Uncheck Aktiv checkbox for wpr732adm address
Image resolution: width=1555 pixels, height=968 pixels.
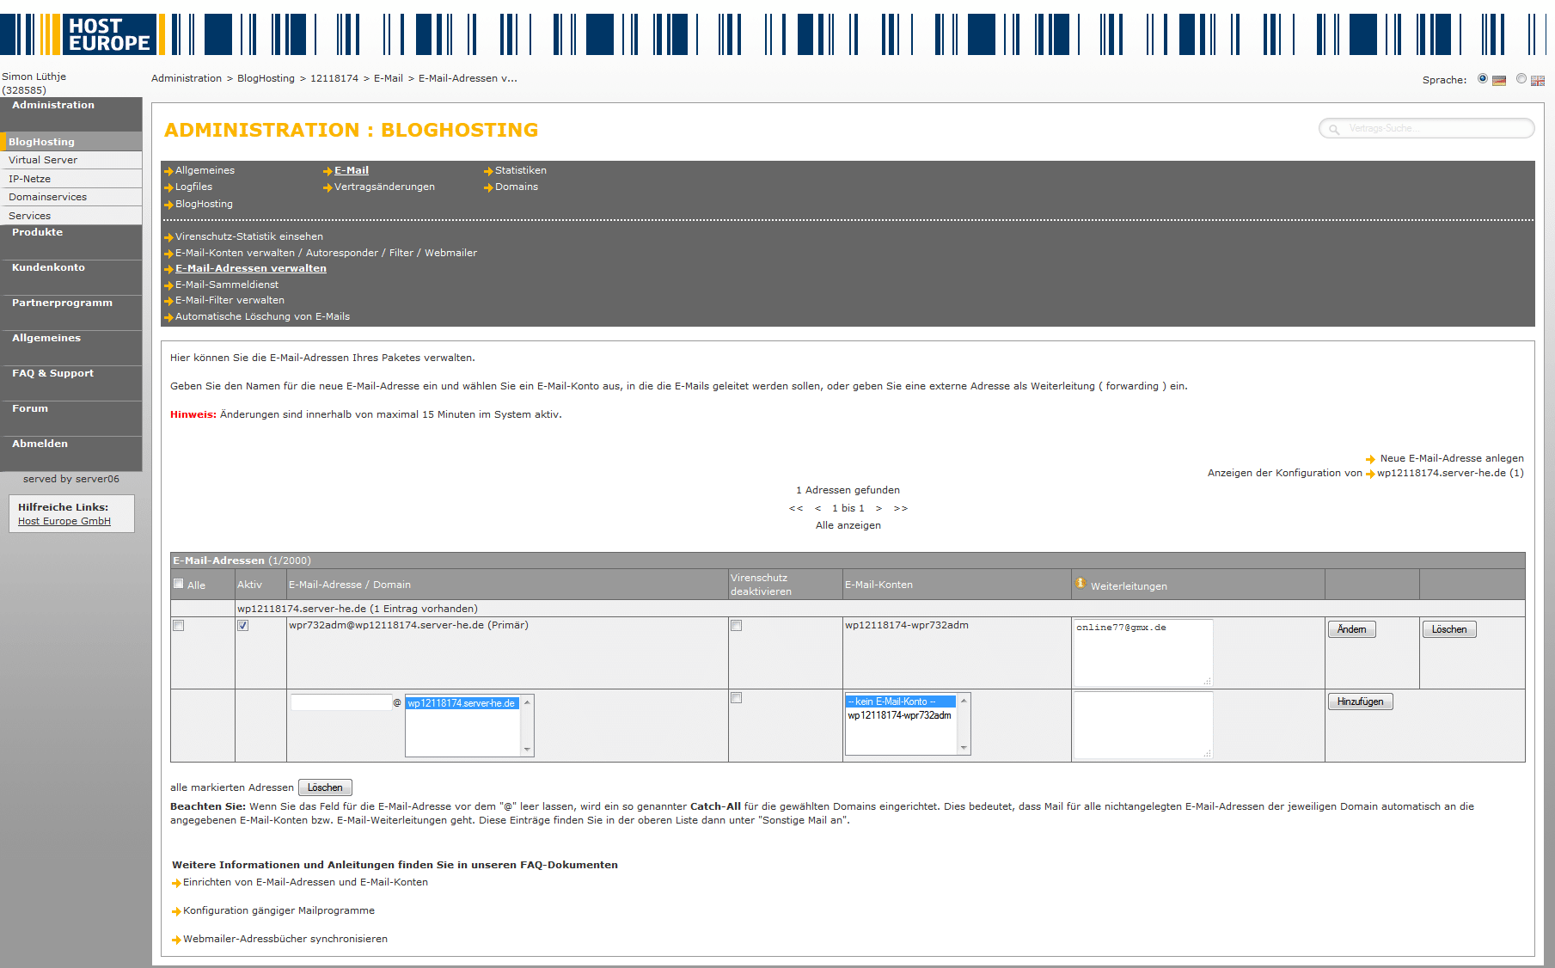point(243,626)
